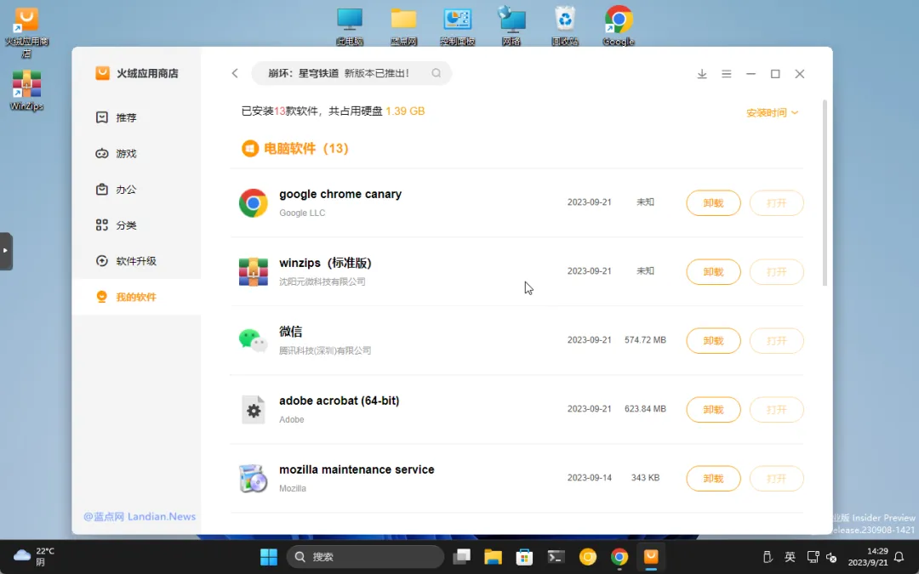Click the 电脑软件 (13) section header
The width and height of the screenshot is (919, 574).
pos(294,149)
